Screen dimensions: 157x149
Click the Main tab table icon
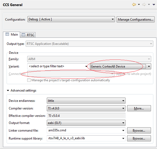pos(7,34)
